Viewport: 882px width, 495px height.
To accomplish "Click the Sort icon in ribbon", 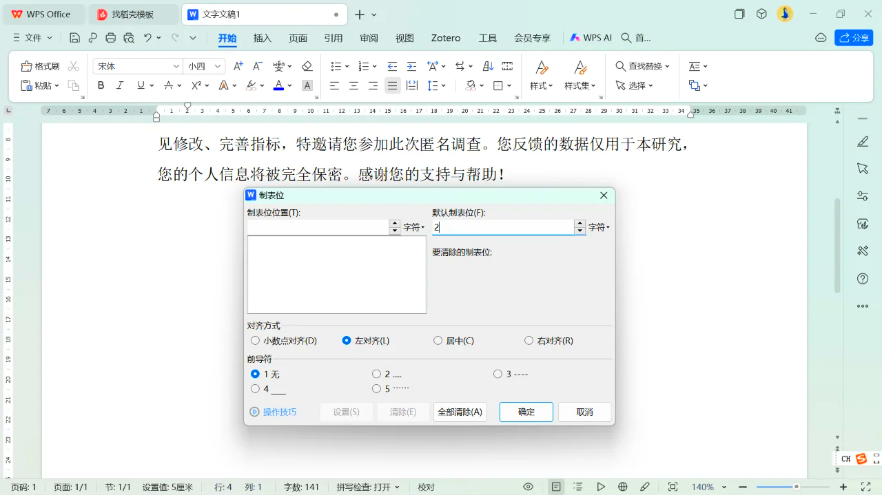I will pos(489,66).
